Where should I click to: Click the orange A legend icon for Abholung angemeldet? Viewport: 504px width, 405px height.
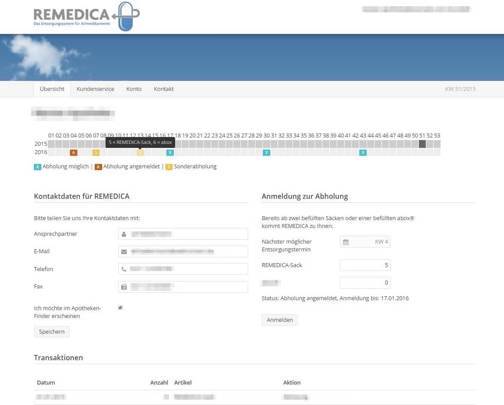[x=98, y=167]
